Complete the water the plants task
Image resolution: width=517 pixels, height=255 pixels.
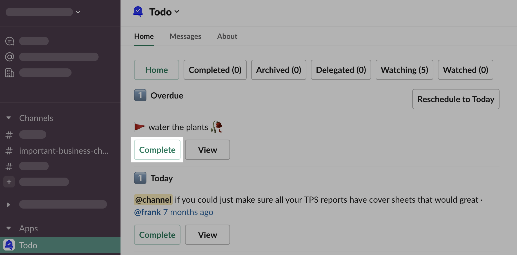coord(157,150)
